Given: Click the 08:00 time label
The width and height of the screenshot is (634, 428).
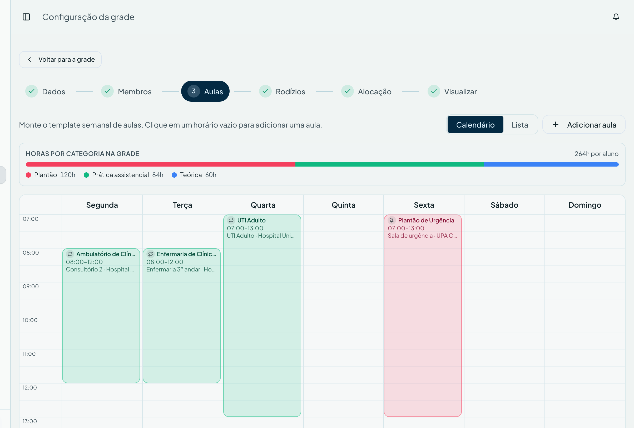Looking at the screenshot, I should (31, 253).
